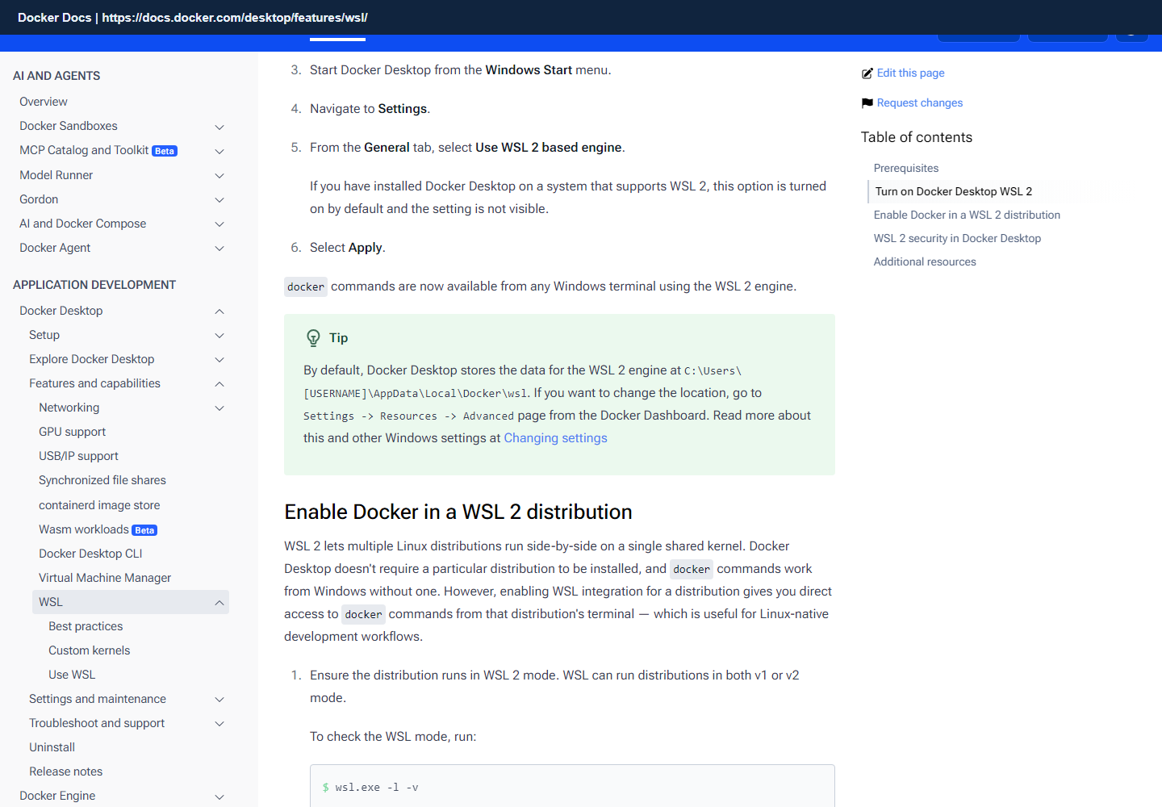Jump to Enable Docker in a WSL 2 distribution
This screenshot has height=807, width=1162.
[x=967, y=215]
